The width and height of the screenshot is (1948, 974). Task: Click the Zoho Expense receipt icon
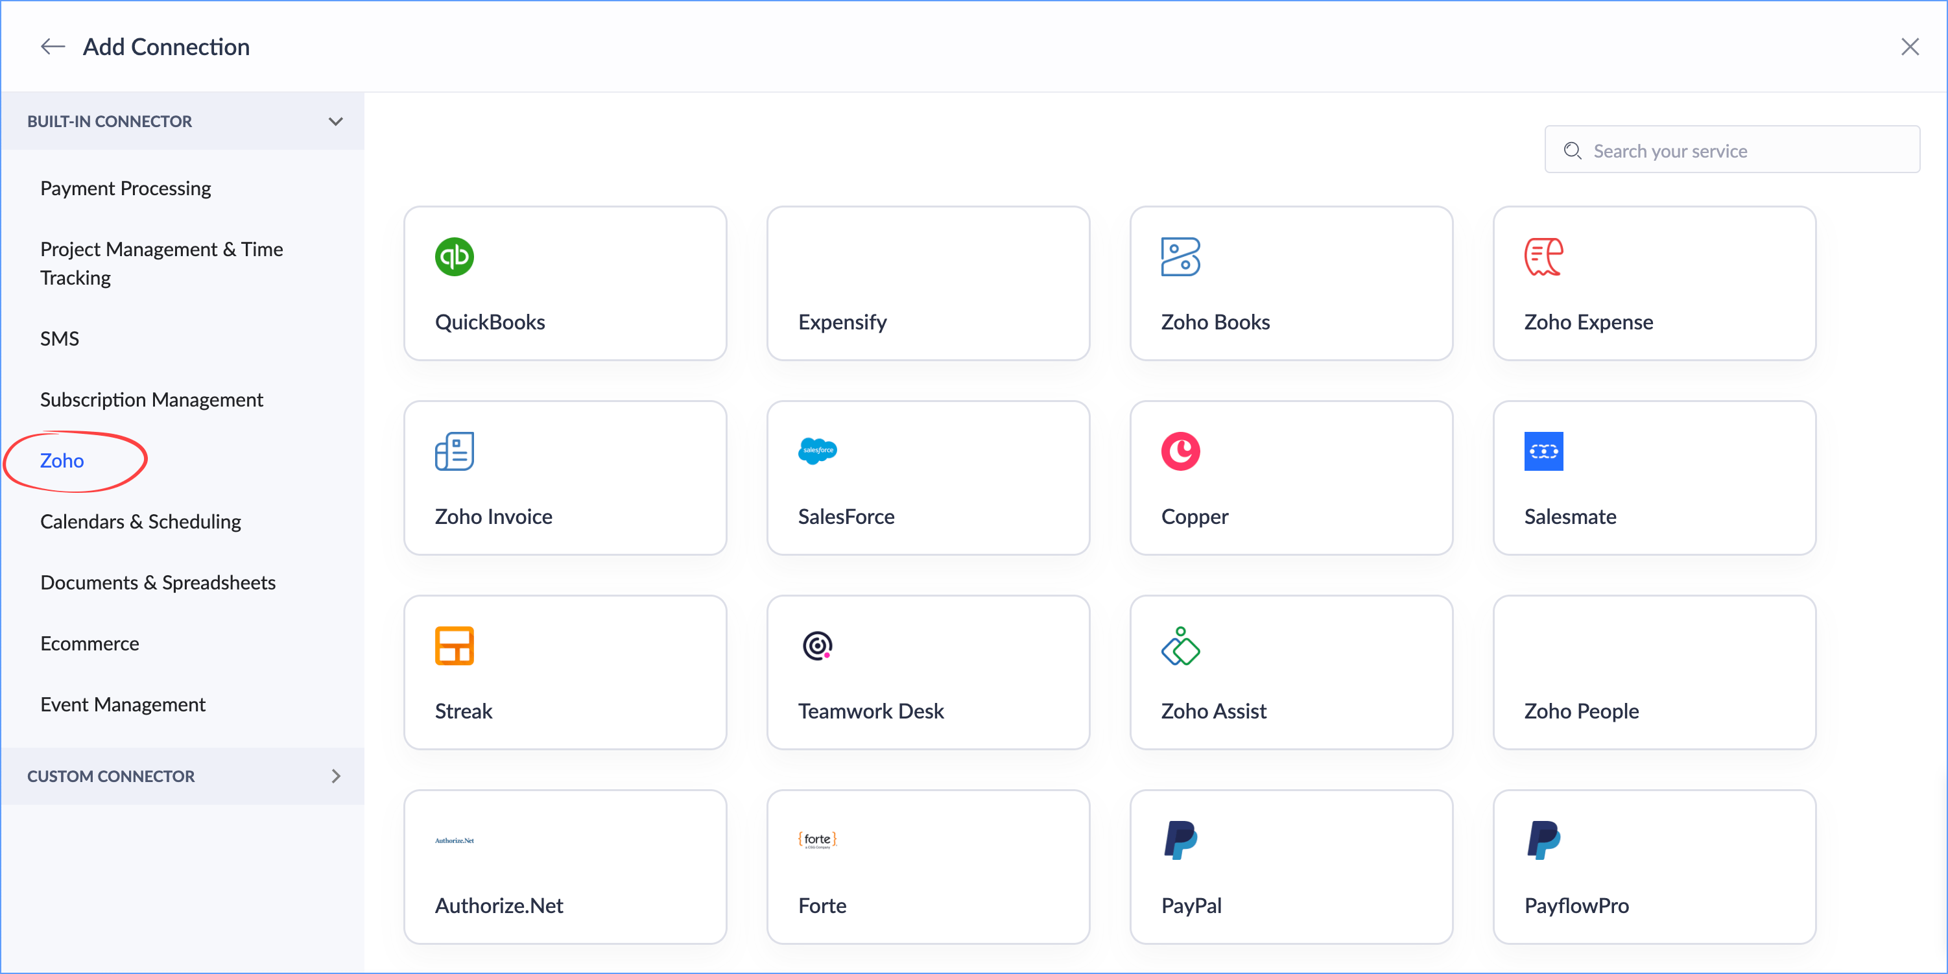click(x=1543, y=256)
